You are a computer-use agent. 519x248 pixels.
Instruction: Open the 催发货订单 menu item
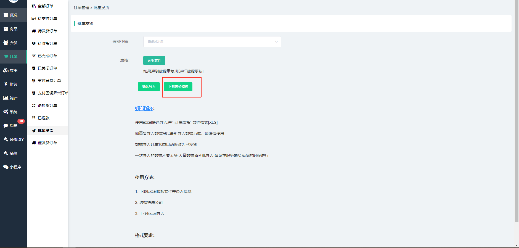(x=47, y=143)
